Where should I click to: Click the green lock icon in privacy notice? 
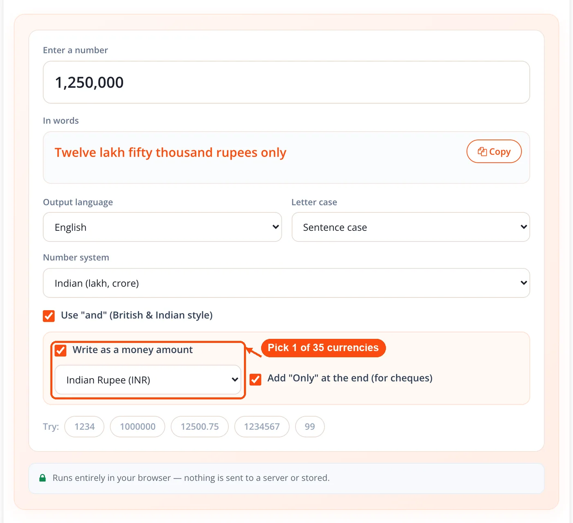(x=43, y=478)
